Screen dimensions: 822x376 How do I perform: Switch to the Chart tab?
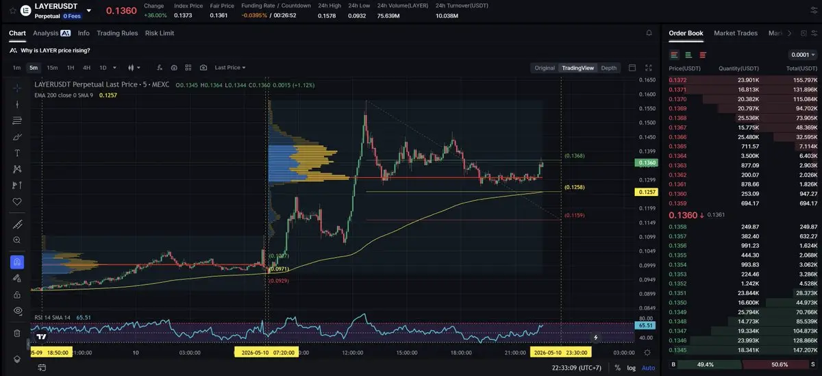[x=17, y=33]
